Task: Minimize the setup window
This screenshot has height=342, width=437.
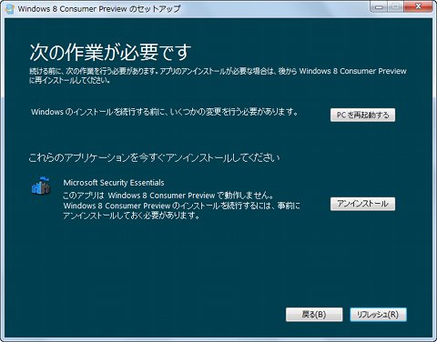Action: click(x=379, y=6)
